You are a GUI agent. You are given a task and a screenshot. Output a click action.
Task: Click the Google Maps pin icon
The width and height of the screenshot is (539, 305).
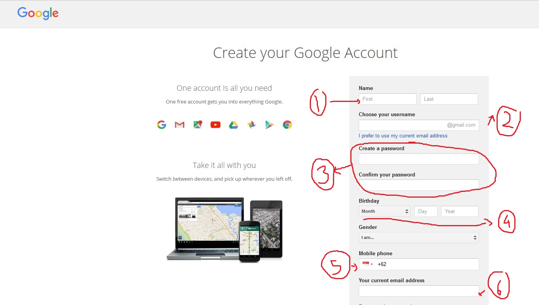[198, 124]
